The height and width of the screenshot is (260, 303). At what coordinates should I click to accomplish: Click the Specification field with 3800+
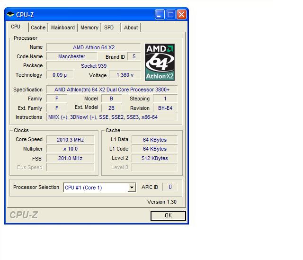(112, 90)
